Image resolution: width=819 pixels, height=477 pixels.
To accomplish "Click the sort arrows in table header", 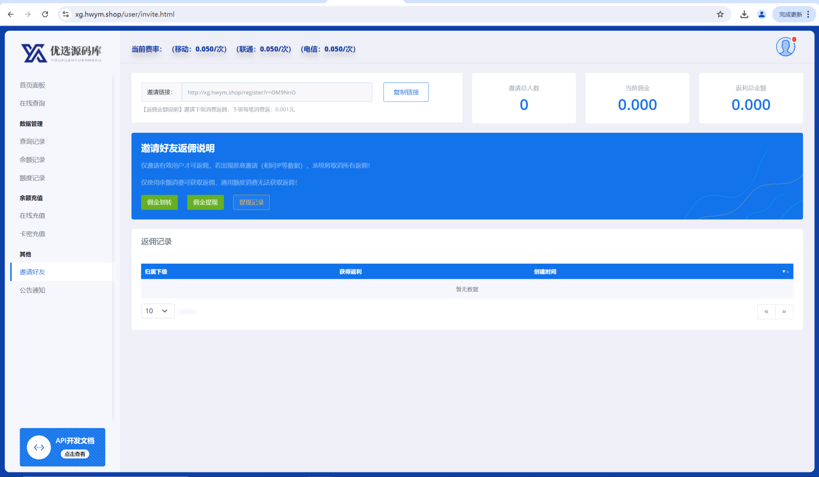I will [x=785, y=272].
